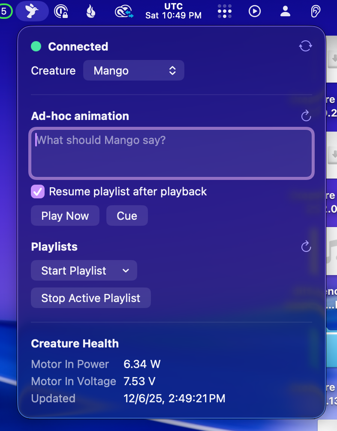Expand the Start Playlist dropdown
The height and width of the screenshot is (431, 337).
tap(84, 270)
